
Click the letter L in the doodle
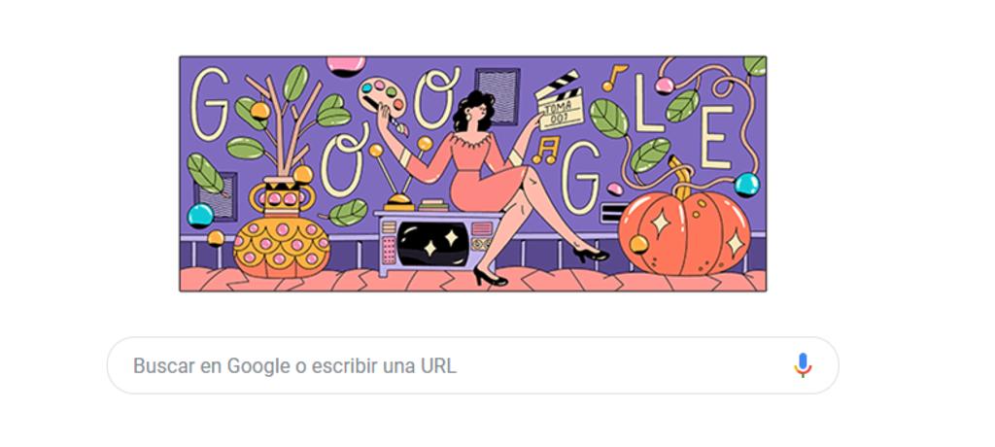point(647,104)
